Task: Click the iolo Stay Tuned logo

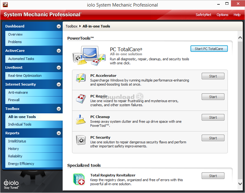Action: tap(11, 184)
